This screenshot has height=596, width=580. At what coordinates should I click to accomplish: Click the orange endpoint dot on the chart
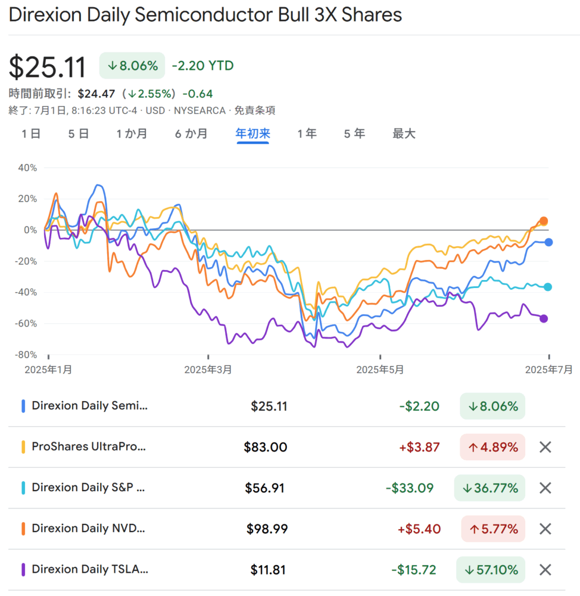(543, 221)
